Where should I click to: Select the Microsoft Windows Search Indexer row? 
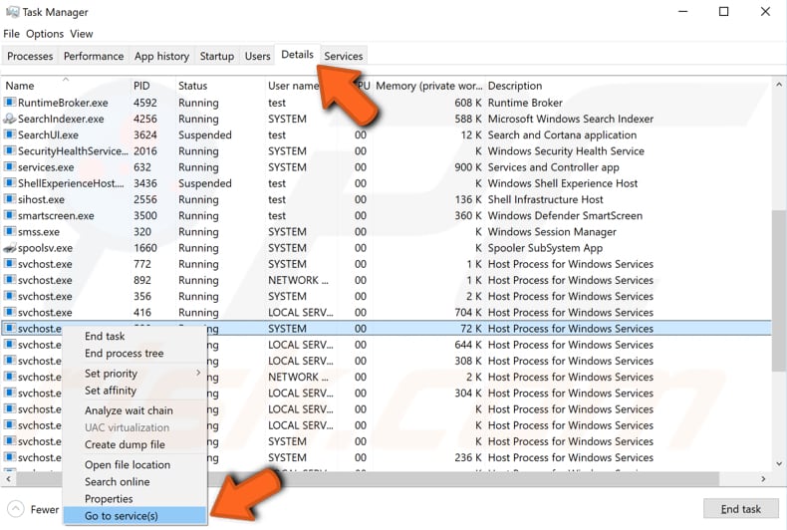coord(571,119)
